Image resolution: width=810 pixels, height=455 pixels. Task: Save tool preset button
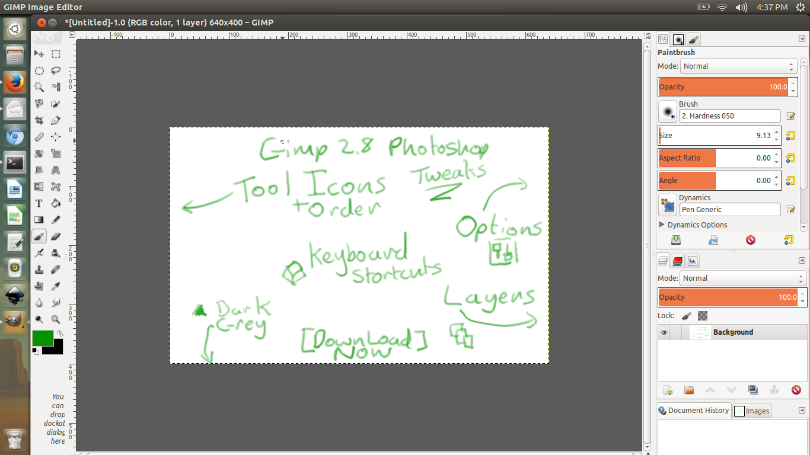pos(675,240)
